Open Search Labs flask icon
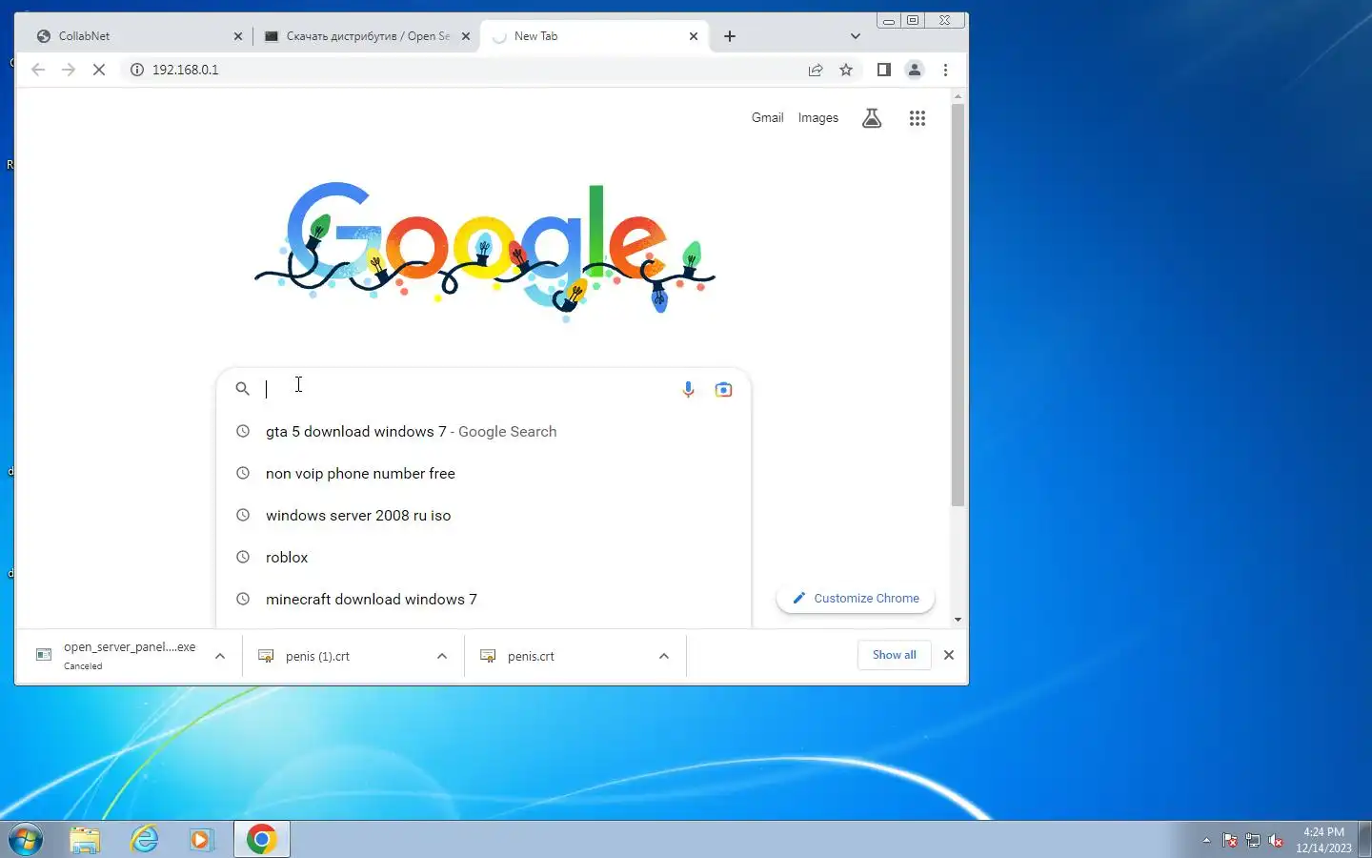This screenshot has height=858, width=1372. pyautogui.click(x=872, y=118)
